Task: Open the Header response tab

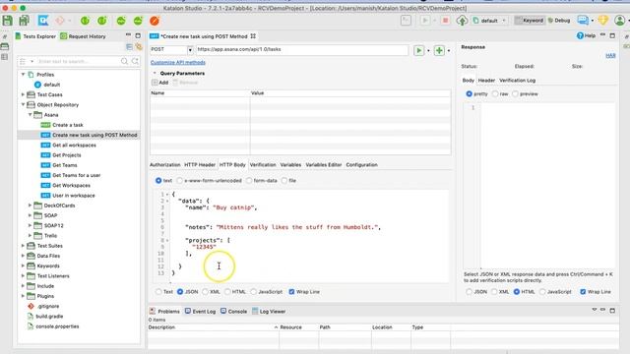Action: tap(486, 81)
